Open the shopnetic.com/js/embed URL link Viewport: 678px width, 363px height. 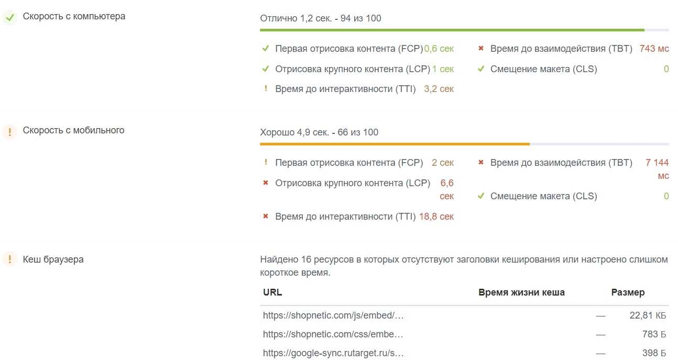tap(333, 315)
